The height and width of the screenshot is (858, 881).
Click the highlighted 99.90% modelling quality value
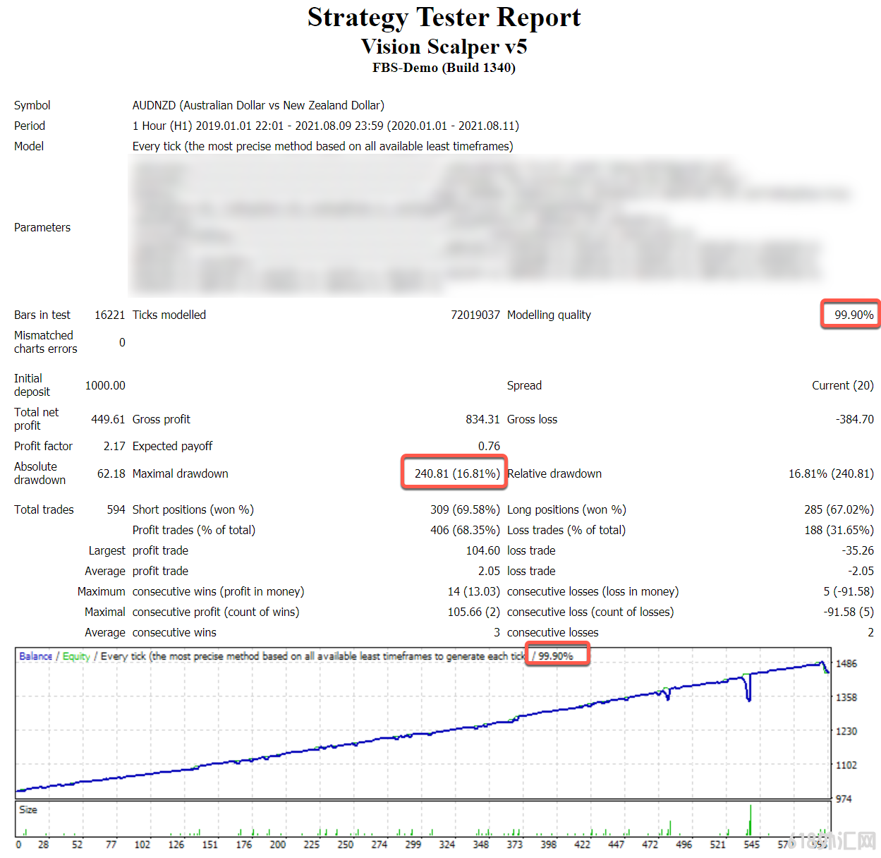(x=853, y=315)
